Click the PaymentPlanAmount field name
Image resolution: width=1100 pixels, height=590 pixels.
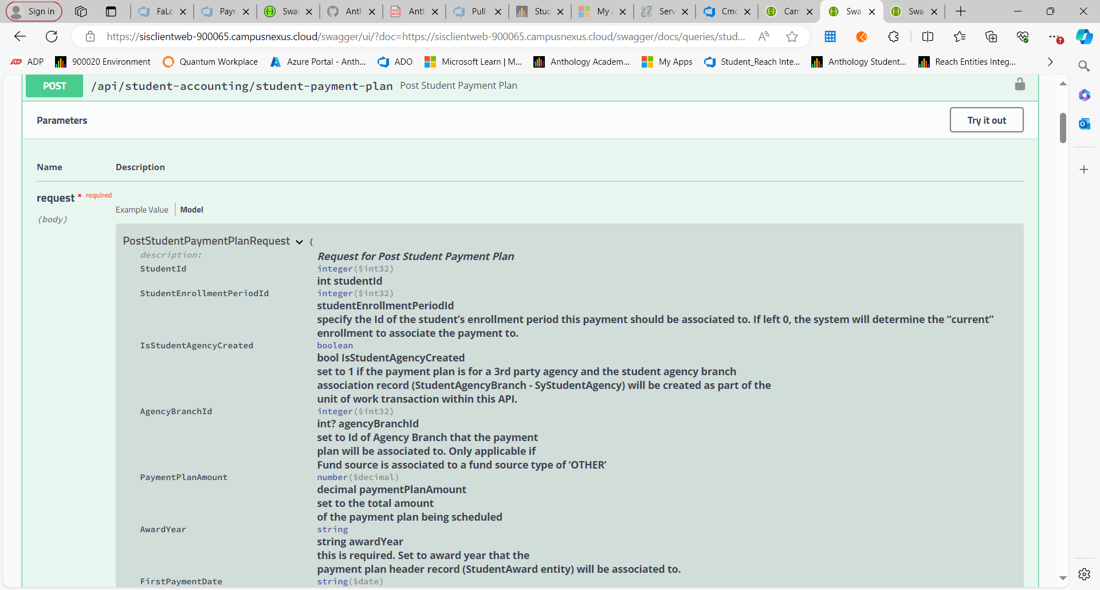point(184,477)
